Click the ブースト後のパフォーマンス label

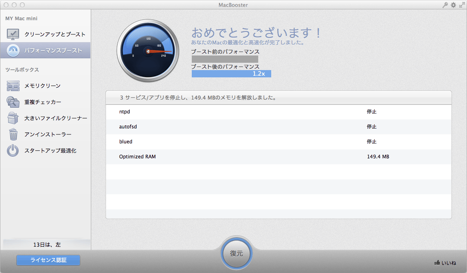point(225,67)
